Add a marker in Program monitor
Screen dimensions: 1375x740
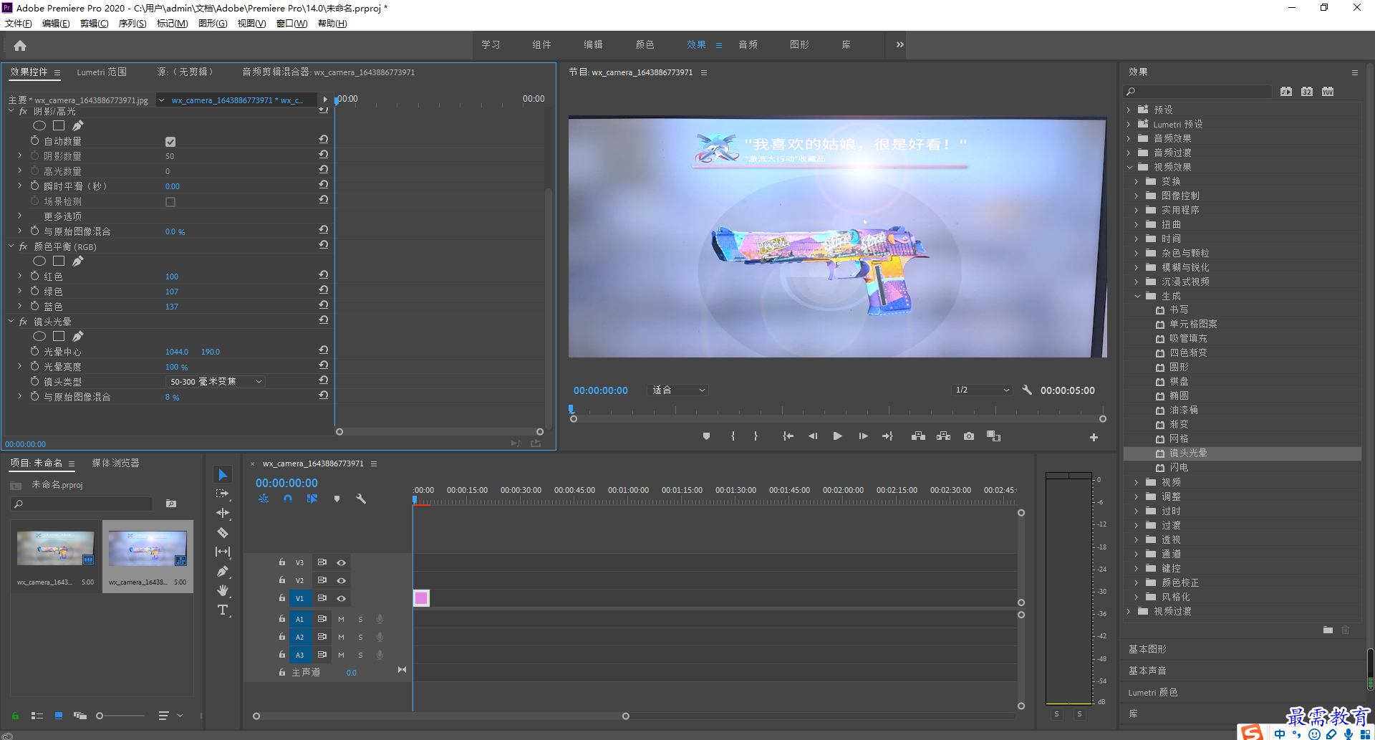coord(706,436)
